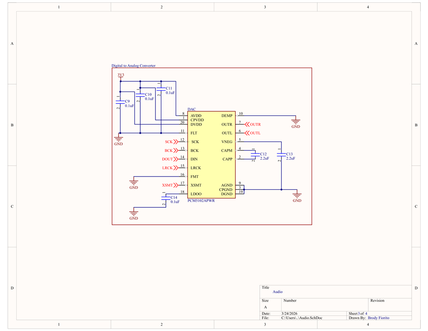
Task: Click the GND symbol below FMT wire
Action: pyautogui.click(x=134, y=183)
